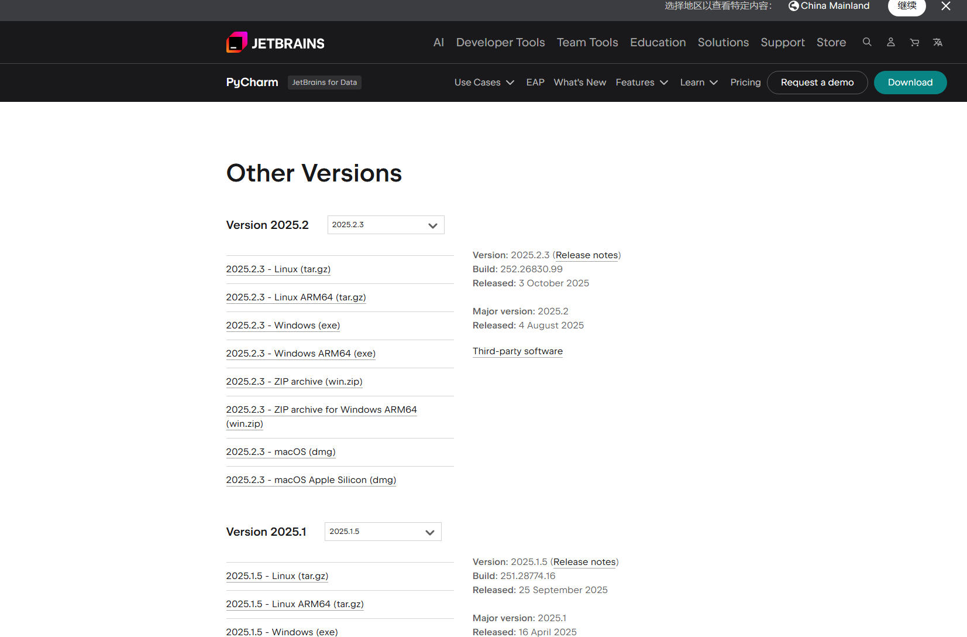Viewport: 967px width, 637px height.
Task: Open the site search icon
Action: (x=867, y=42)
